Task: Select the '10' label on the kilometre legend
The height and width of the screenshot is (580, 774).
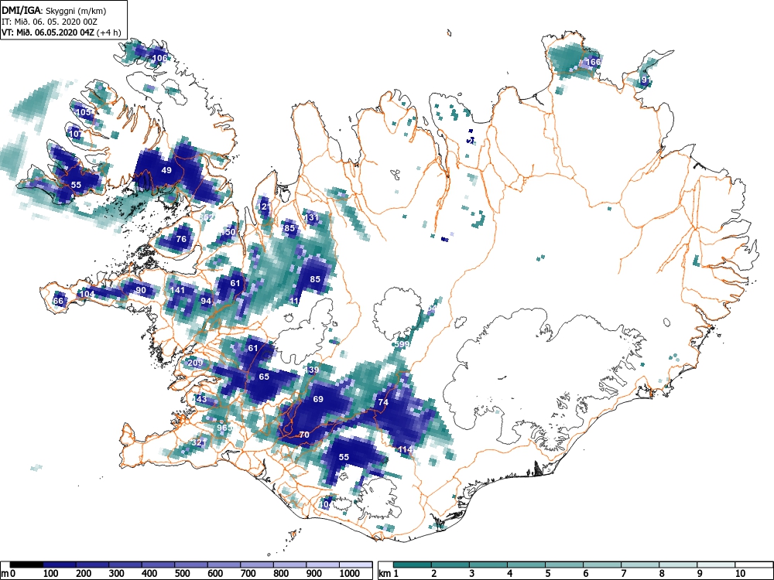Action: (x=740, y=574)
